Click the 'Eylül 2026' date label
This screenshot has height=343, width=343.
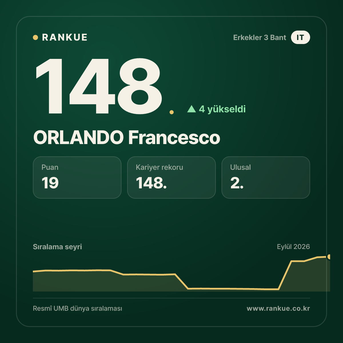[x=293, y=247]
